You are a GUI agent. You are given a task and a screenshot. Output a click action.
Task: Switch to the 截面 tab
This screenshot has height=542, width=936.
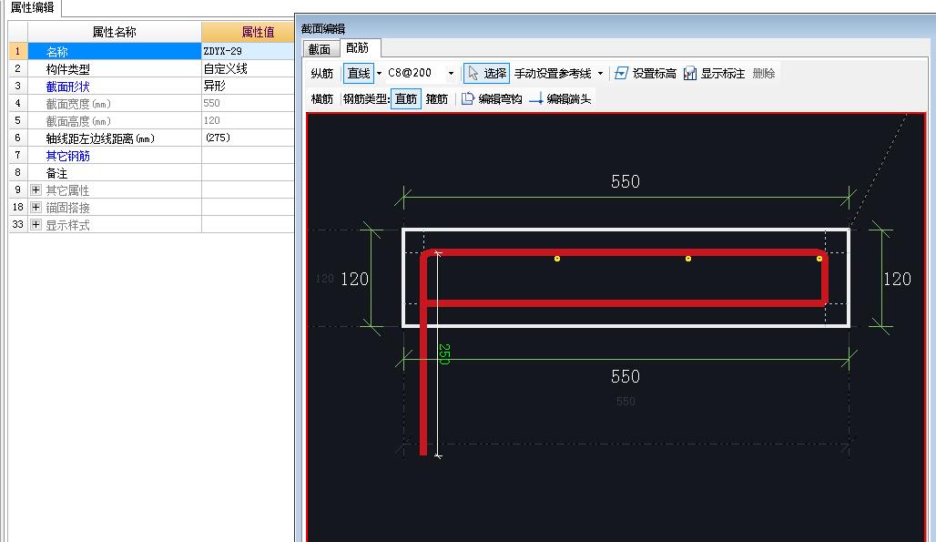320,49
